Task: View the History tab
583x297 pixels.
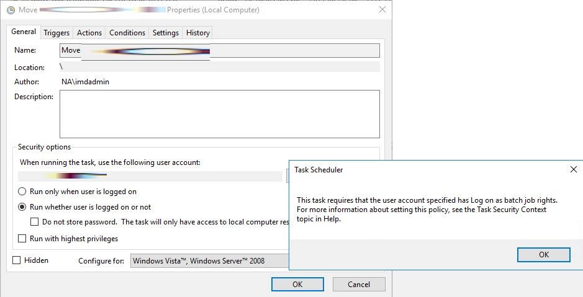Action: pos(198,33)
